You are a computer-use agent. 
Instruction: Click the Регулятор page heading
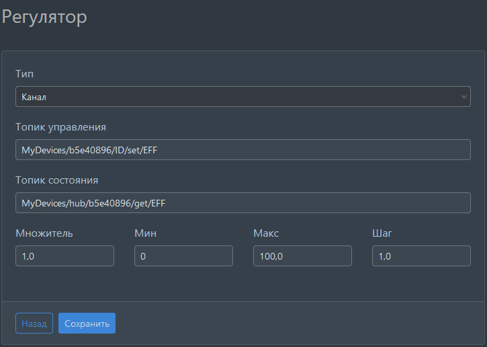[44, 17]
